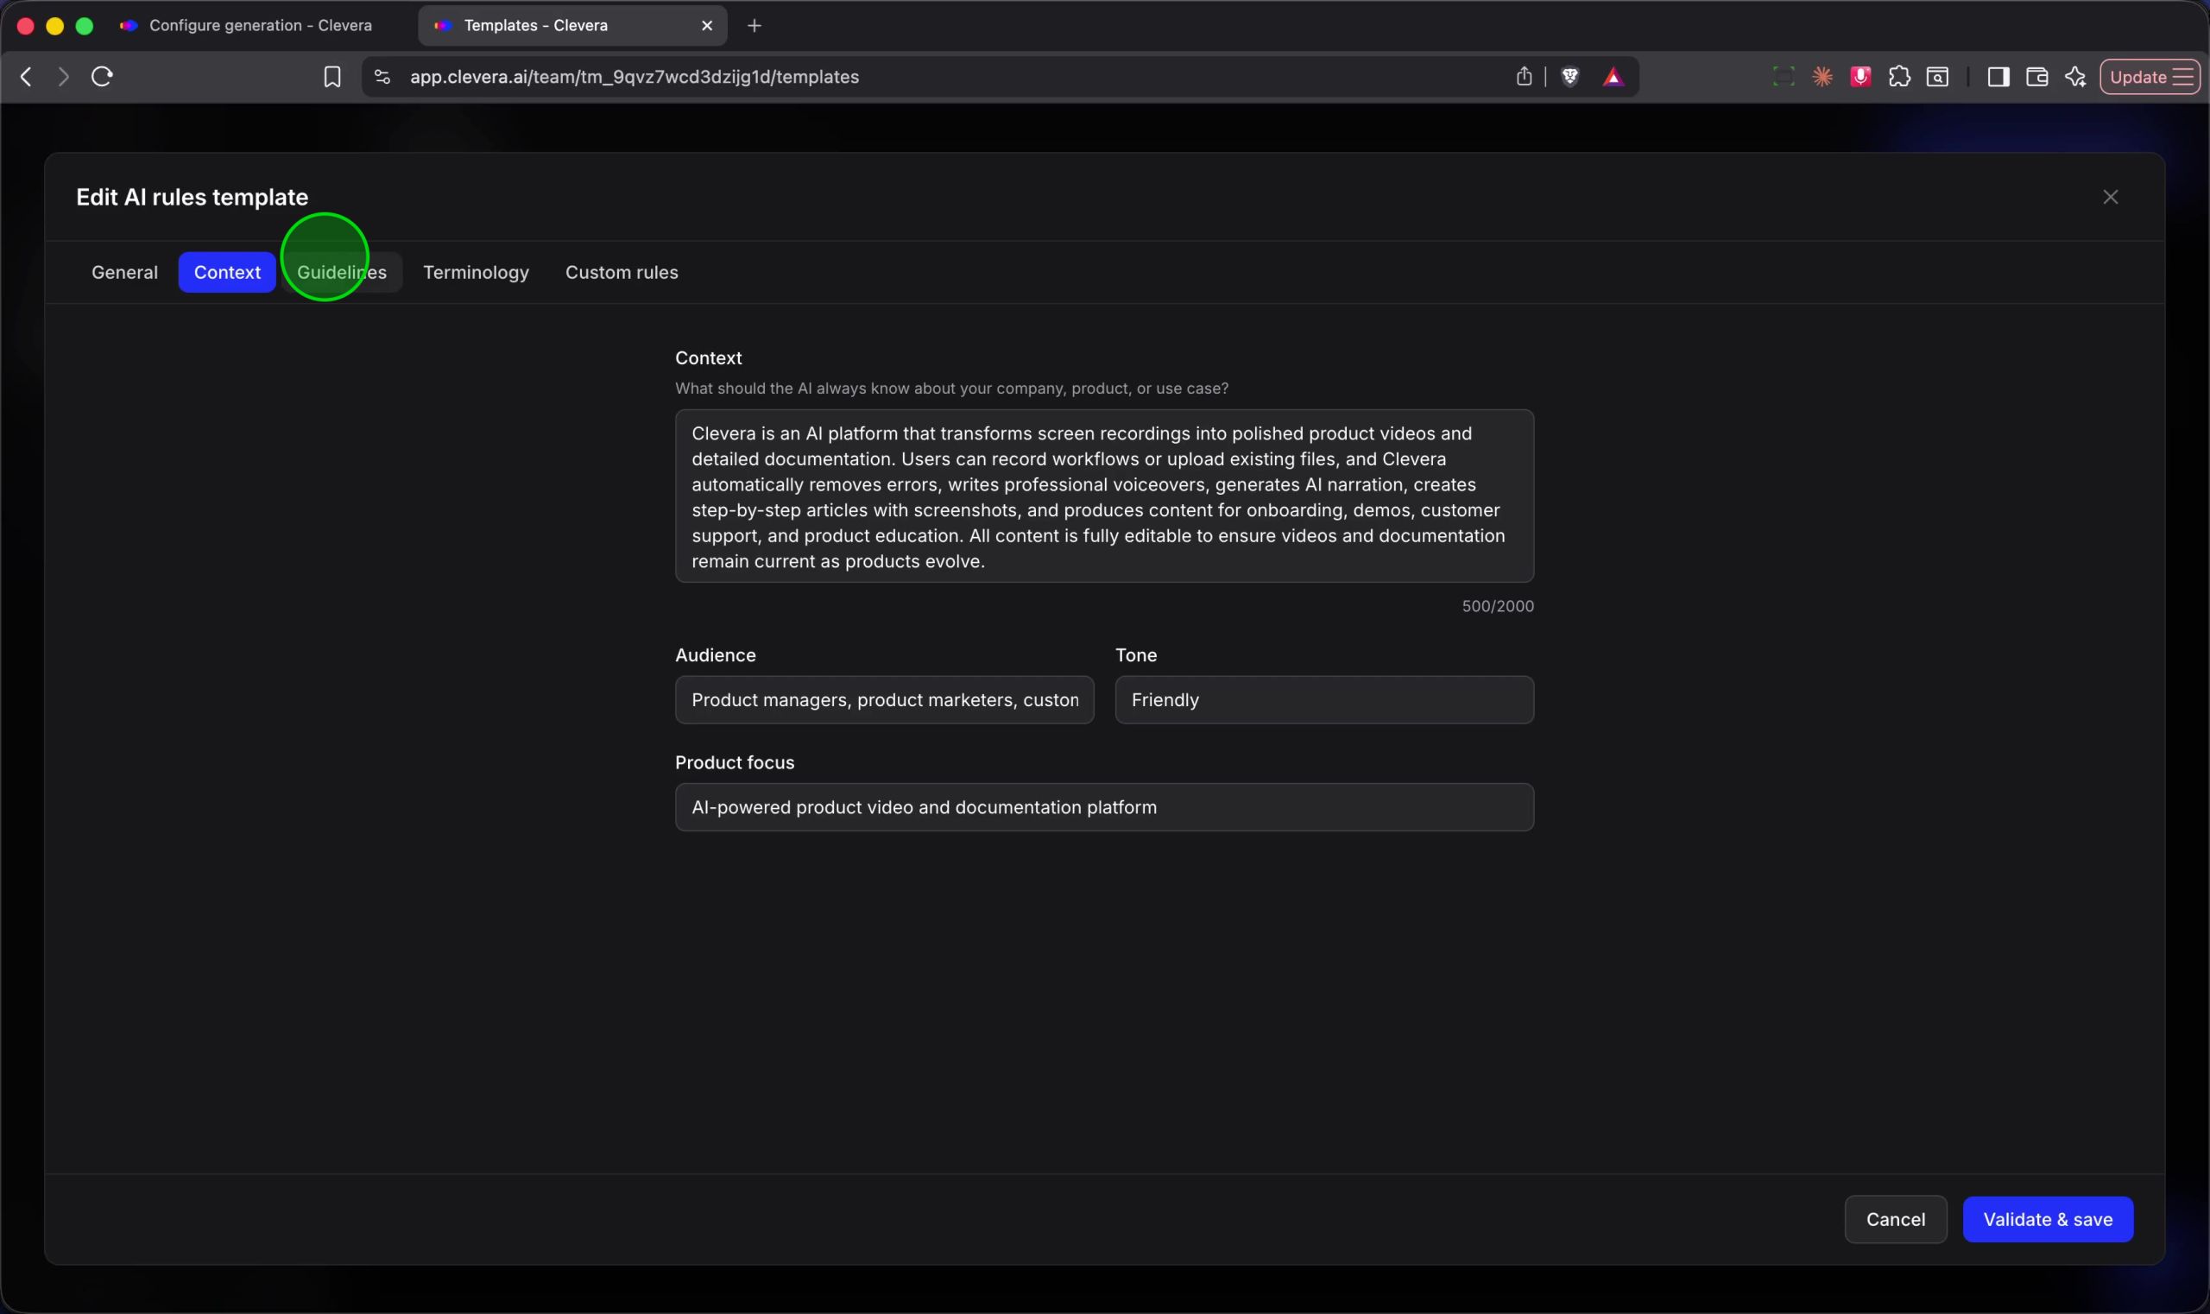Bookmark this page

coord(332,77)
